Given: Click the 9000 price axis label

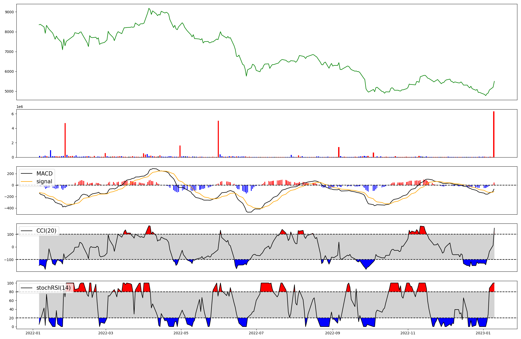Looking at the screenshot, I should click(9, 12).
